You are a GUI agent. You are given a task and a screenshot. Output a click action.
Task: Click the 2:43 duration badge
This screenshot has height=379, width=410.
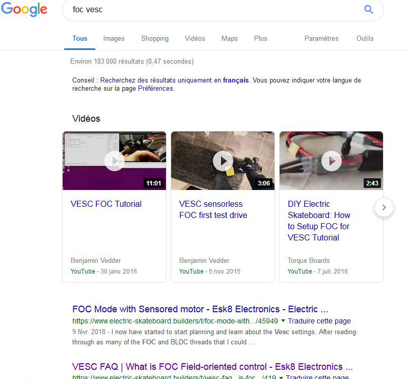(372, 183)
